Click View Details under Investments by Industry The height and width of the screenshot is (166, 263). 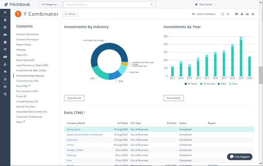(74, 98)
